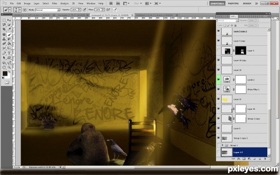Open the Flow slider arrow
The height and width of the screenshot is (175, 280).
pyautogui.click(x=103, y=10)
